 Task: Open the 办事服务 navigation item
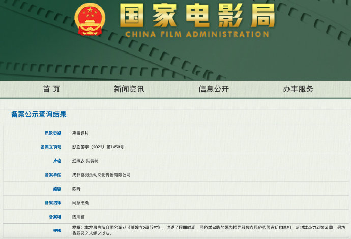coord(298,89)
